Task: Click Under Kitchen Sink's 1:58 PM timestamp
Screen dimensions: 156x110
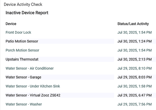Action: tap(135, 86)
